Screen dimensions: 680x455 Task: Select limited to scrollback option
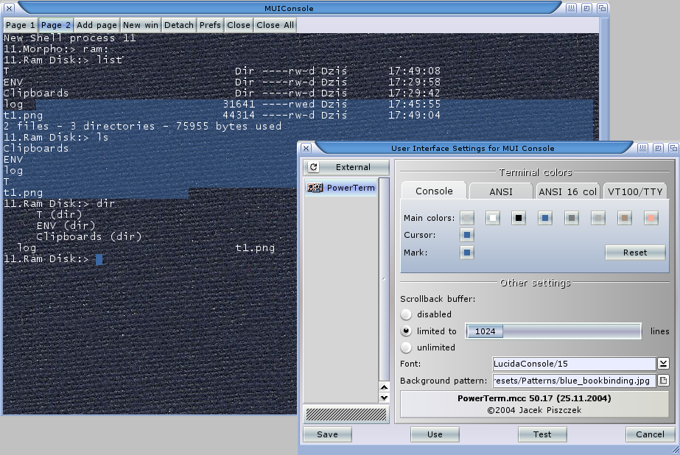point(406,331)
